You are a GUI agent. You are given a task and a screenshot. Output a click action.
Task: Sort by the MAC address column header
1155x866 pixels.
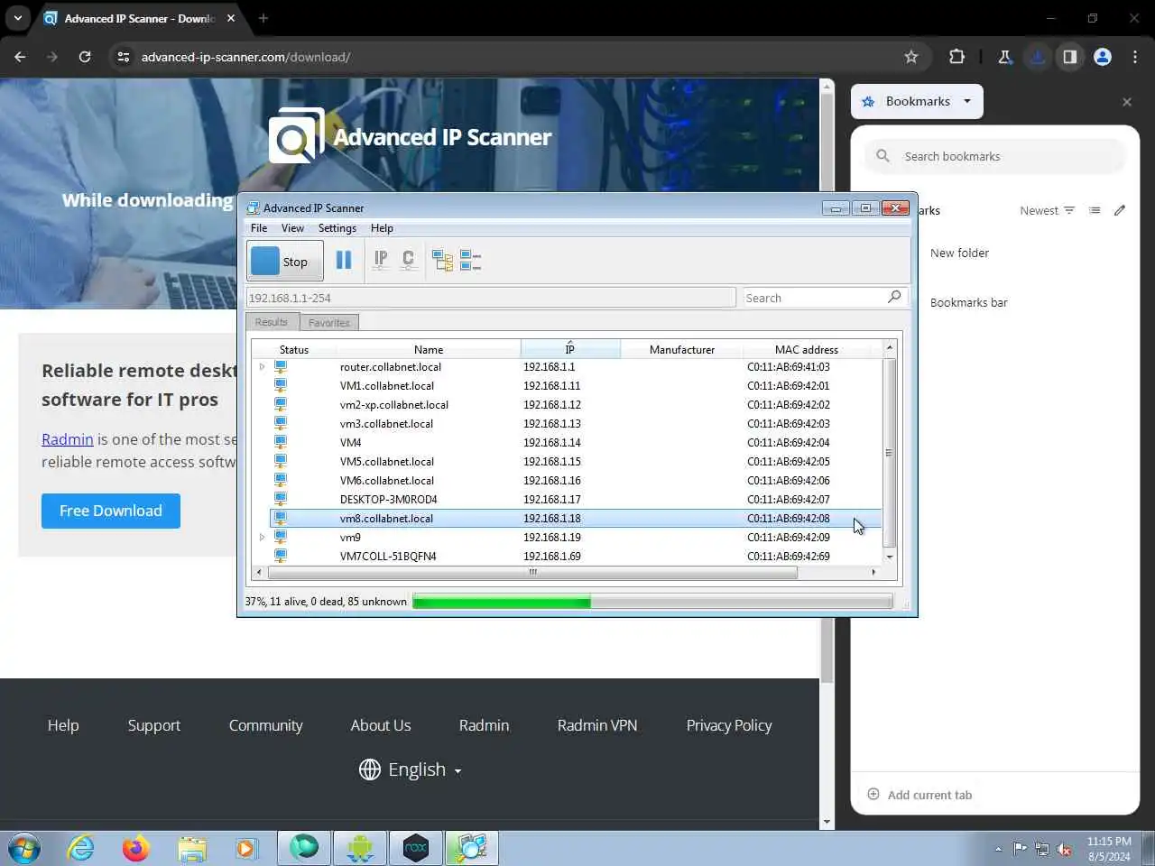coord(807,349)
